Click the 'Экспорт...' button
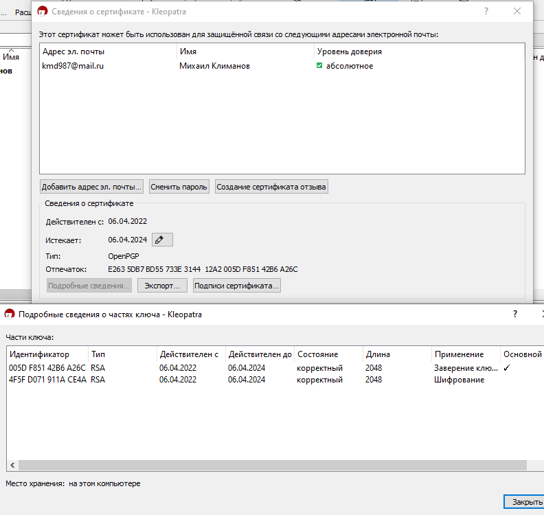The height and width of the screenshot is (515, 544). coord(162,286)
